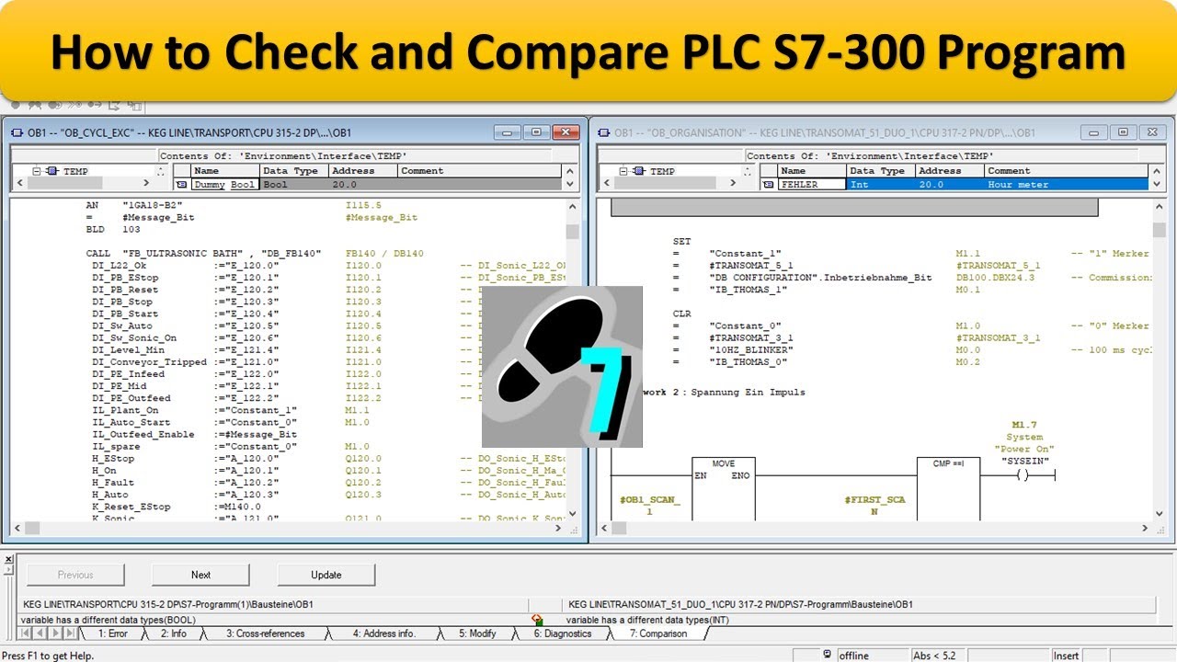Select the 6: Diagnostics tab
The height and width of the screenshot is (662, 1177).
coord(563,633)
